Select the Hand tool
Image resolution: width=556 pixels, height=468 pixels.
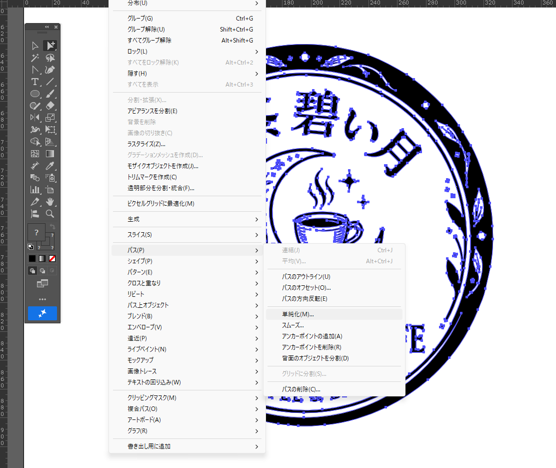tap(50, 202)
